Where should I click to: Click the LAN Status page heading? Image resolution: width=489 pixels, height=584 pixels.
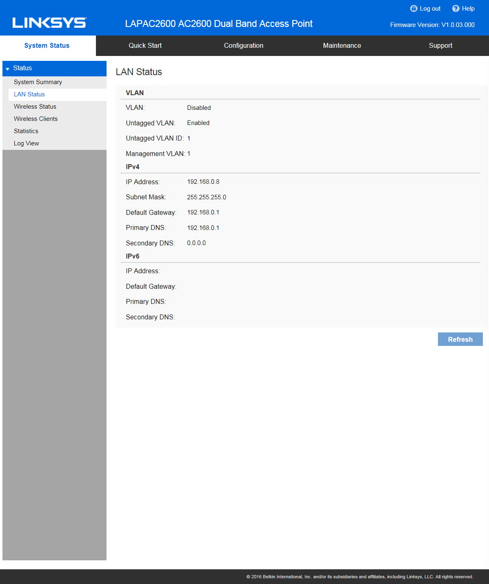pos(139,72)
